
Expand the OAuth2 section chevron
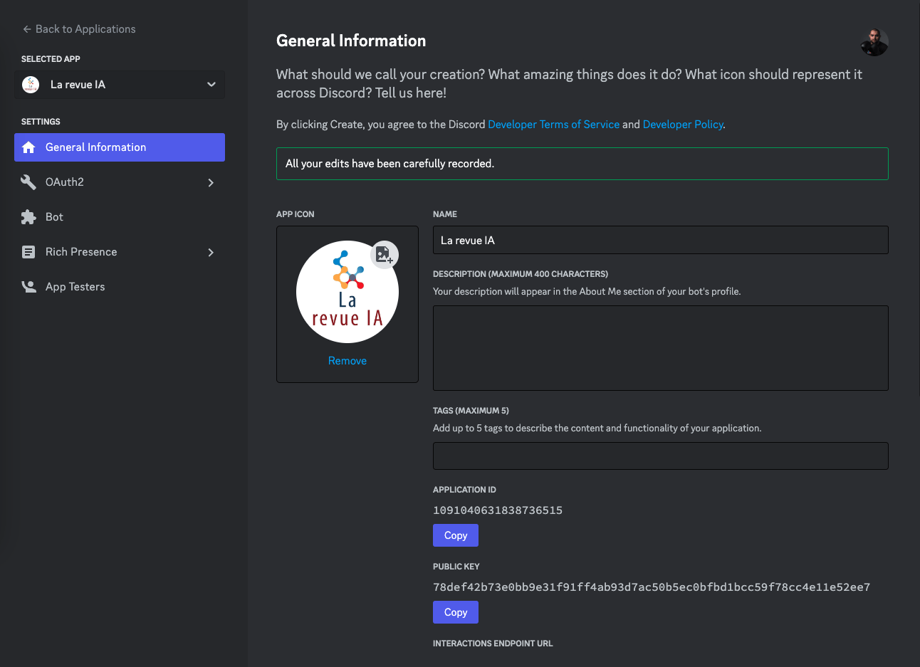211,182
